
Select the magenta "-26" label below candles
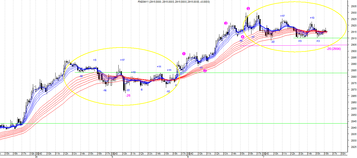pyautogui.click(x=128, y=96)
